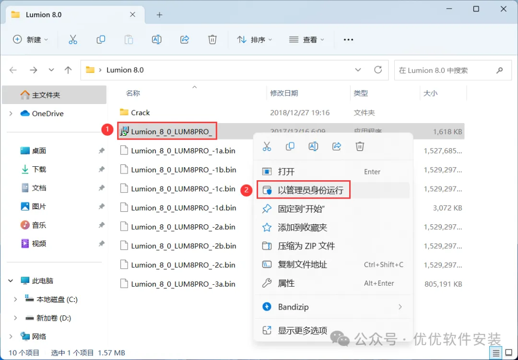518x360 pixels.
Task: Select file Lumion_8_0_LUM8PRO_-2a.bin
Action: tap(183, 227)
